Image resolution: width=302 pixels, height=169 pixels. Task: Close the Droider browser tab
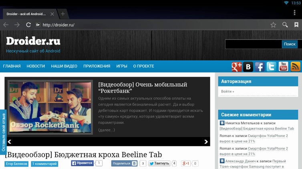(x=52, y=14)
